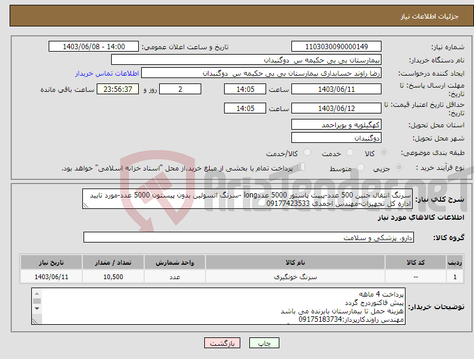Click scroll down arrow in buyer notes
This screenshot has height=359, width=474.
(37, 309)
